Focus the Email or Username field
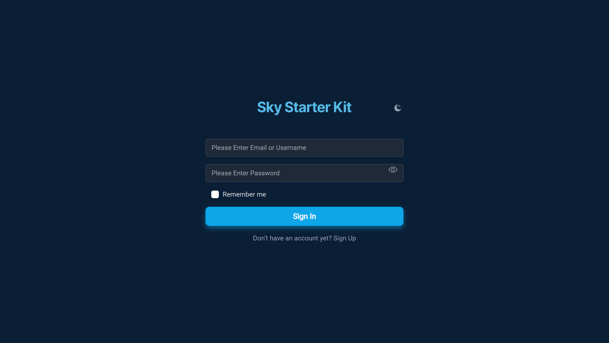Screen dimensions: 609x343 click(x=304, y=147)
